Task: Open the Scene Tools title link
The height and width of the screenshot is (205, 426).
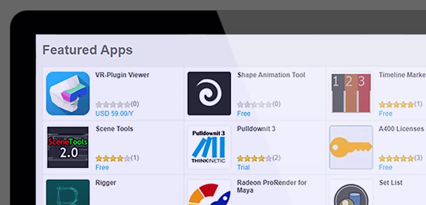Action: click(114, 129)
